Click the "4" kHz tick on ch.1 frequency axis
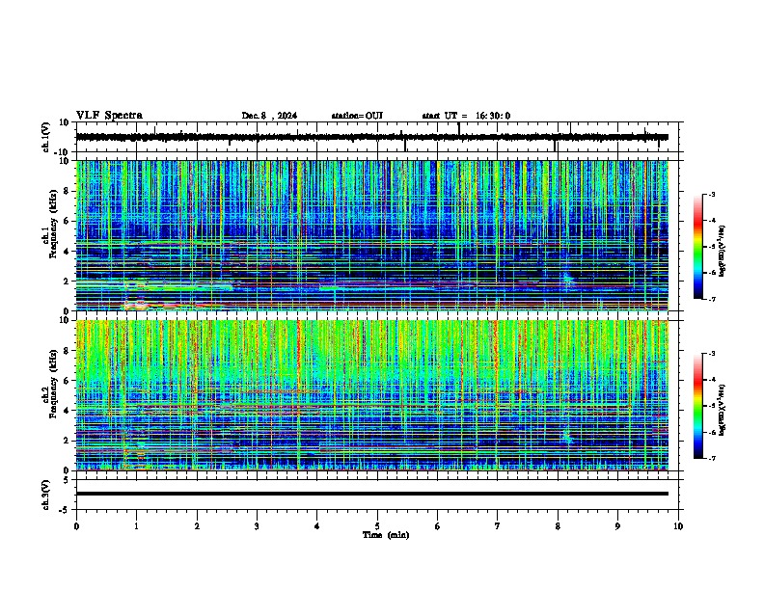The height and width of the screenshot is (590, 764). click(68, 252)
